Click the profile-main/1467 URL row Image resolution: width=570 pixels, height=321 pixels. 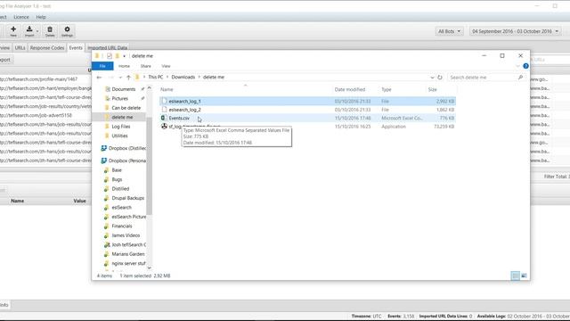[x=45, y=79]
